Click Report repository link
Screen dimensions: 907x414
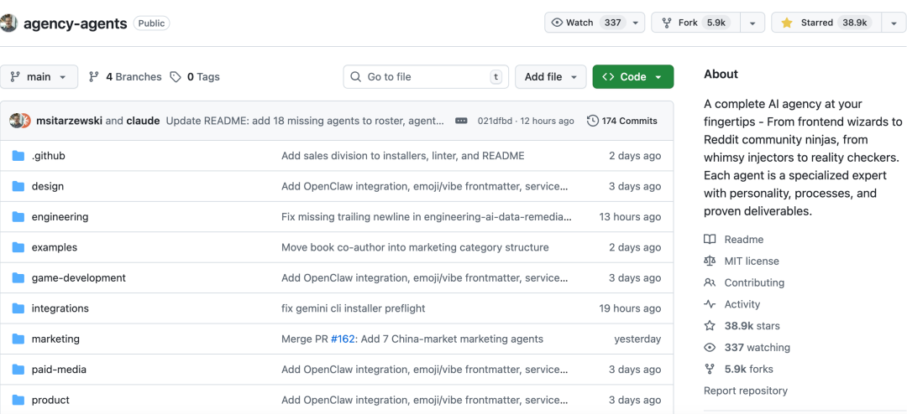(746, 391)
